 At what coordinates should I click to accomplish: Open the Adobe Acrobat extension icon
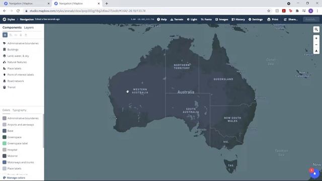click(x=284, y=11)
